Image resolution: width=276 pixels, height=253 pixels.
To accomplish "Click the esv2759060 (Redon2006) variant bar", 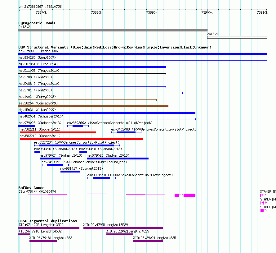I will [143, 54].
